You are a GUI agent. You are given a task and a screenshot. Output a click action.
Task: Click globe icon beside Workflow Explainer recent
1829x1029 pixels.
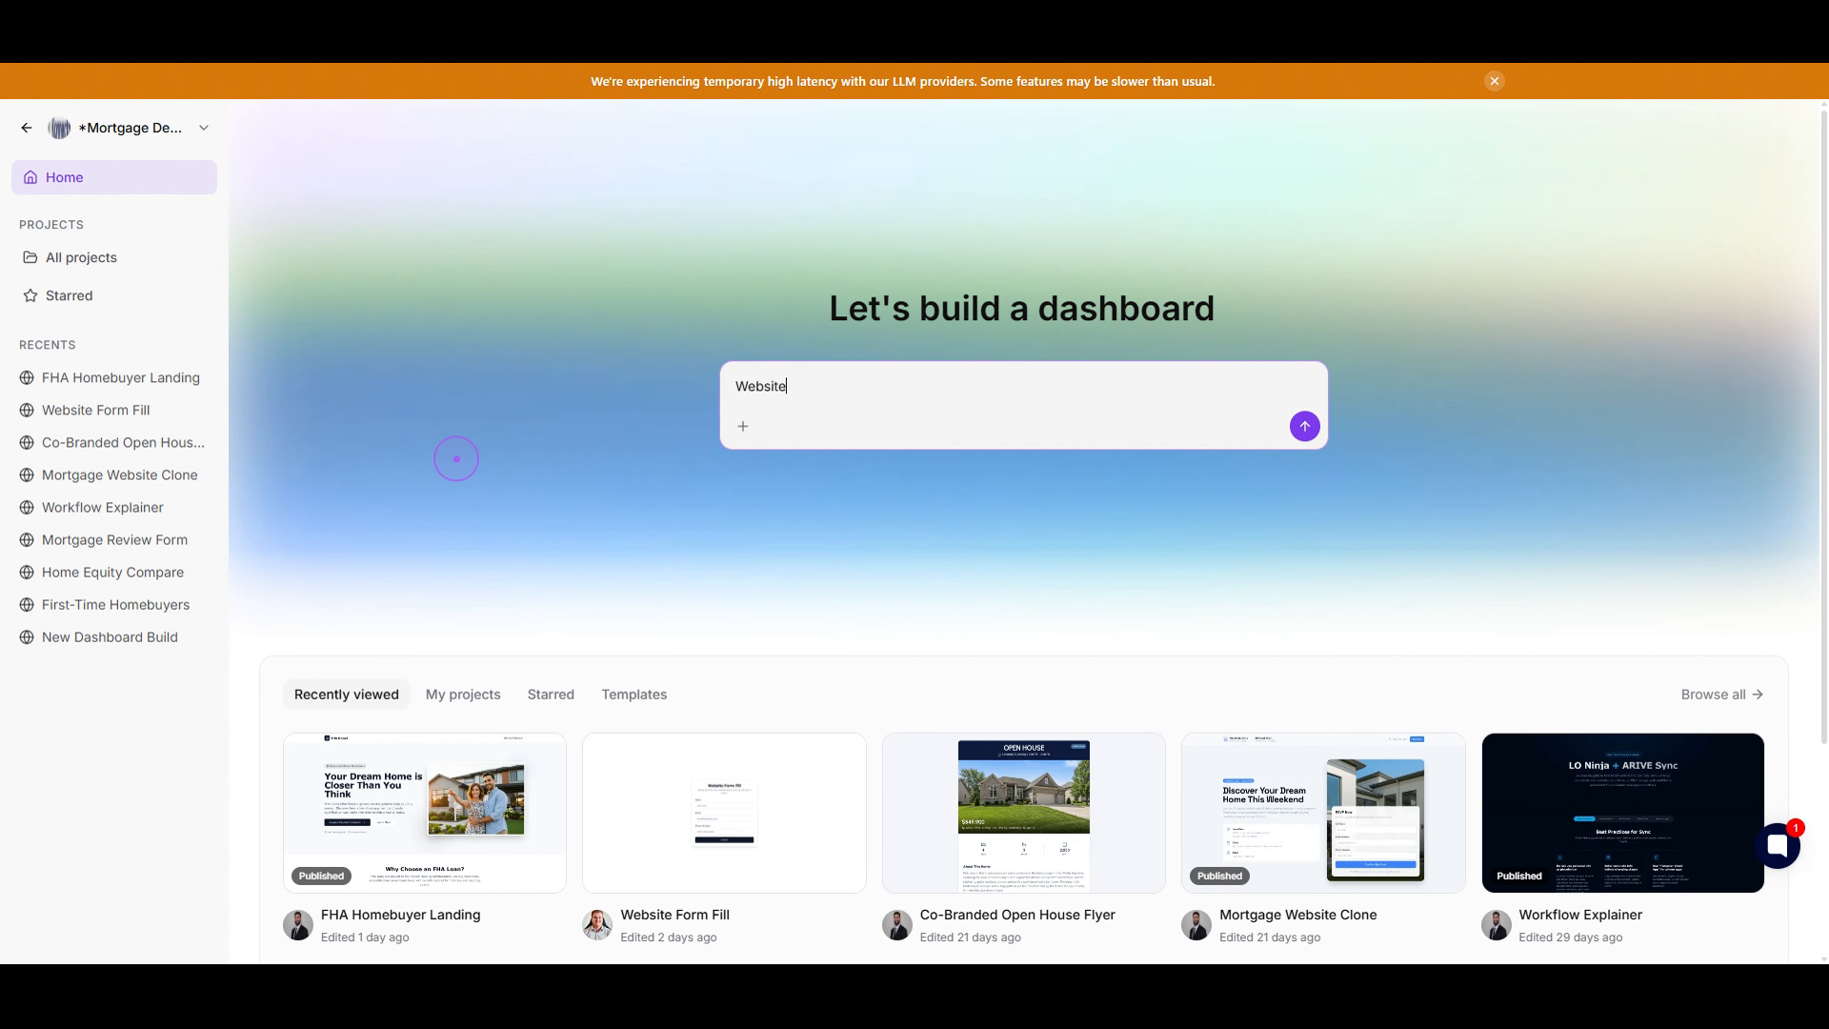tap(27, 507)
